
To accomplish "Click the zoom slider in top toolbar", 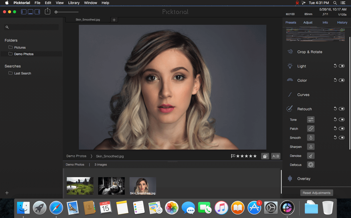I will click(x=67, y=12).
